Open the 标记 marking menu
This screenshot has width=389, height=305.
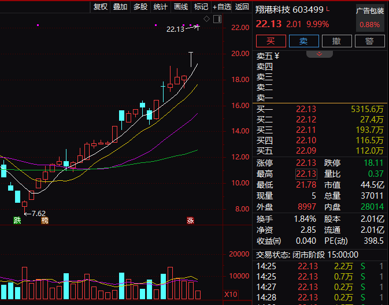pos(201,7)
